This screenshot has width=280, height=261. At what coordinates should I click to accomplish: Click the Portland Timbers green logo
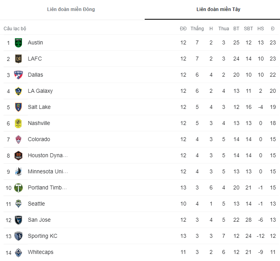click(x=18, y=187)
